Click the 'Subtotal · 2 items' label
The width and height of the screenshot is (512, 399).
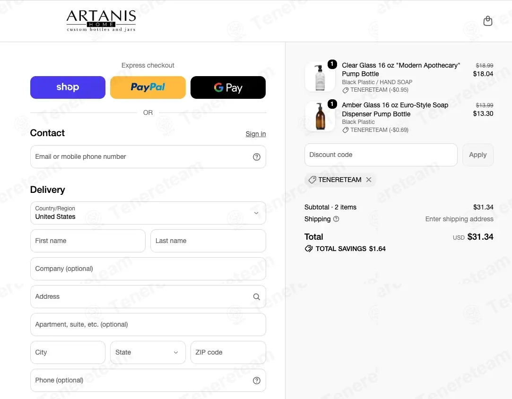point(330,208)
